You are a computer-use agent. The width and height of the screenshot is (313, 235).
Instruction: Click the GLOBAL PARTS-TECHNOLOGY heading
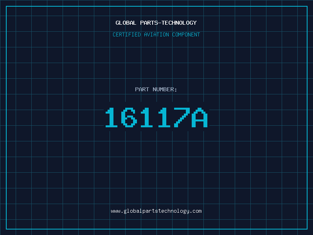click(156, 23)
